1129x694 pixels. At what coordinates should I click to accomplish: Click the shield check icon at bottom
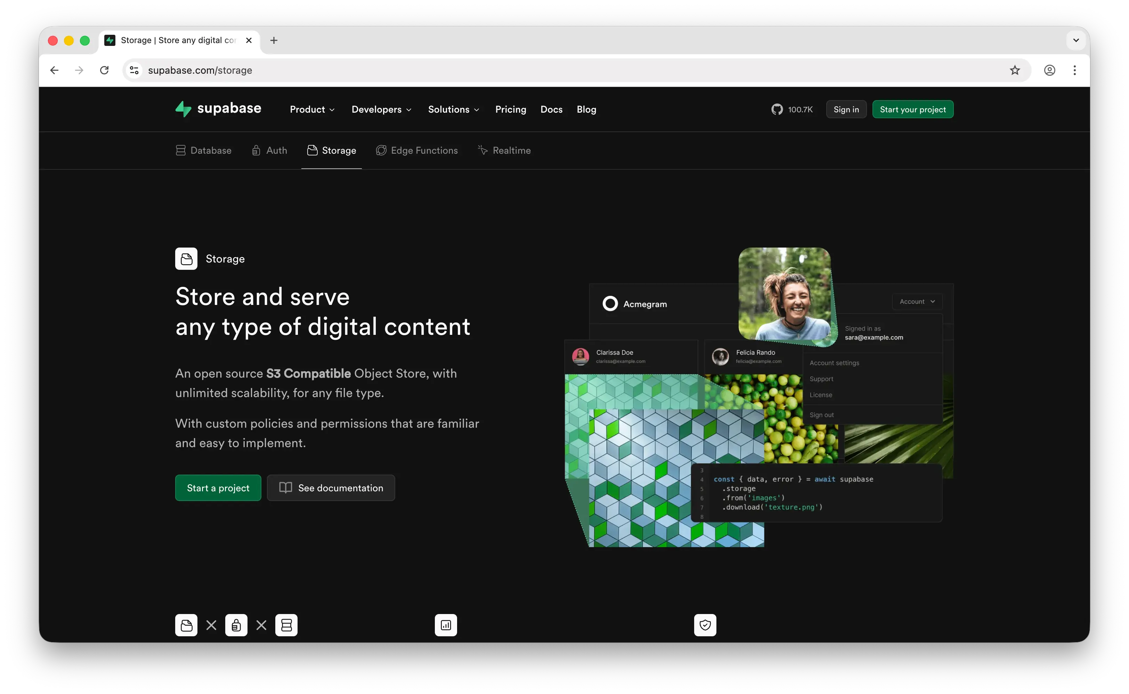pos(705,625)
